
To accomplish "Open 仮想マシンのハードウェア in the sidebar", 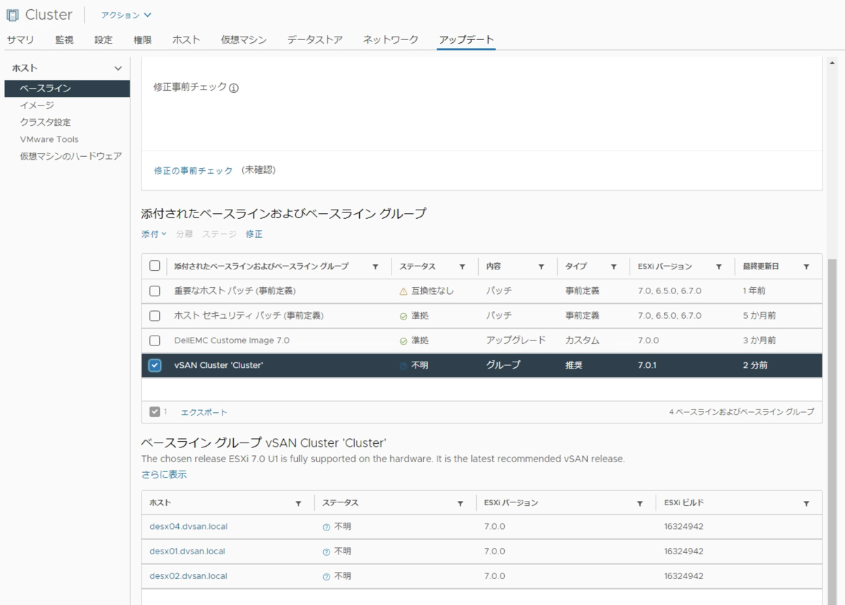I will point(70,156).
